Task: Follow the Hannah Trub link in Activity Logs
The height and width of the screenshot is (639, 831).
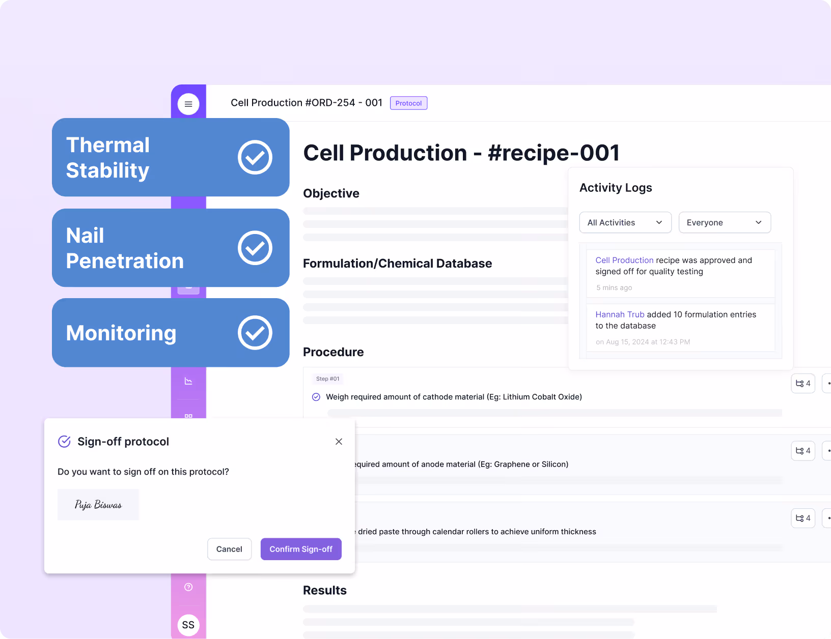Action: coord(620,314)
